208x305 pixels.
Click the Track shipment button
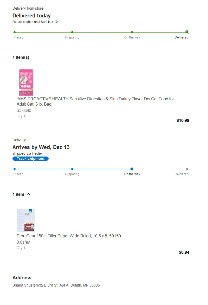coord(30,159)
